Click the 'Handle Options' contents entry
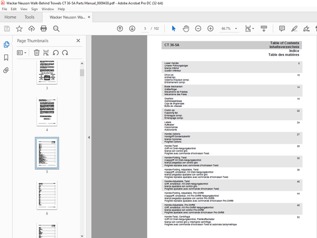Screen dimensions: 317x238 pos(232,138)
